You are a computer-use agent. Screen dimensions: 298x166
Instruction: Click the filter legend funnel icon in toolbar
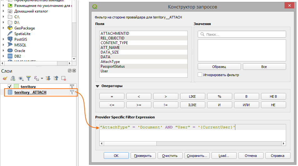(29, 78)
